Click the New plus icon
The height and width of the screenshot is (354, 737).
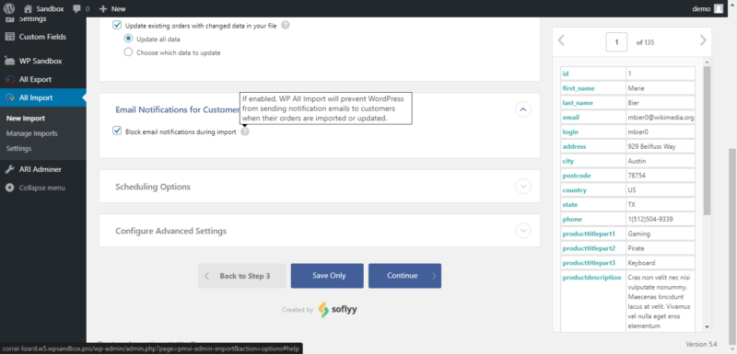tap(103, 8)
